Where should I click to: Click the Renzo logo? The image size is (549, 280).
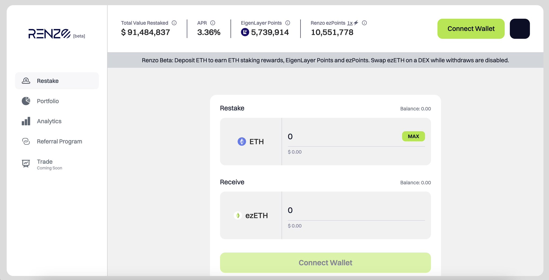49,33
